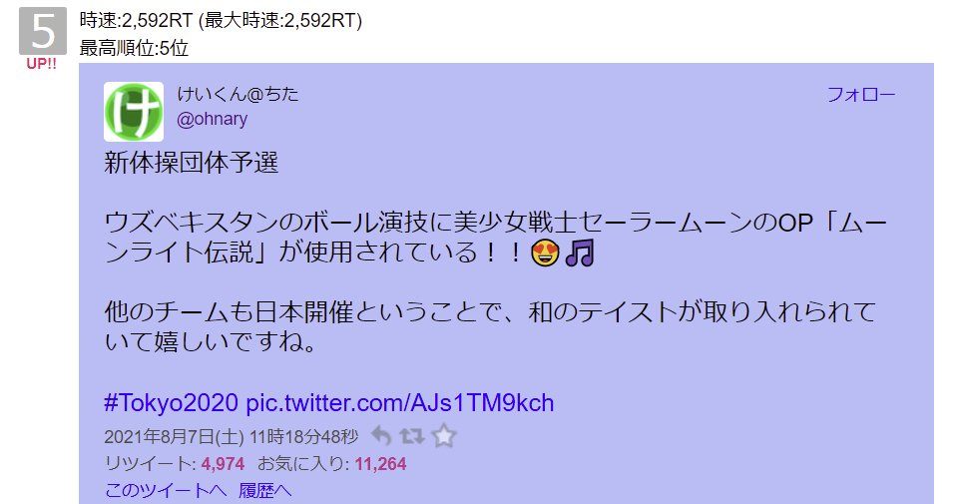957x504 pixels.
Task: Click the retweet count 4,974
Action: (223, 464)
